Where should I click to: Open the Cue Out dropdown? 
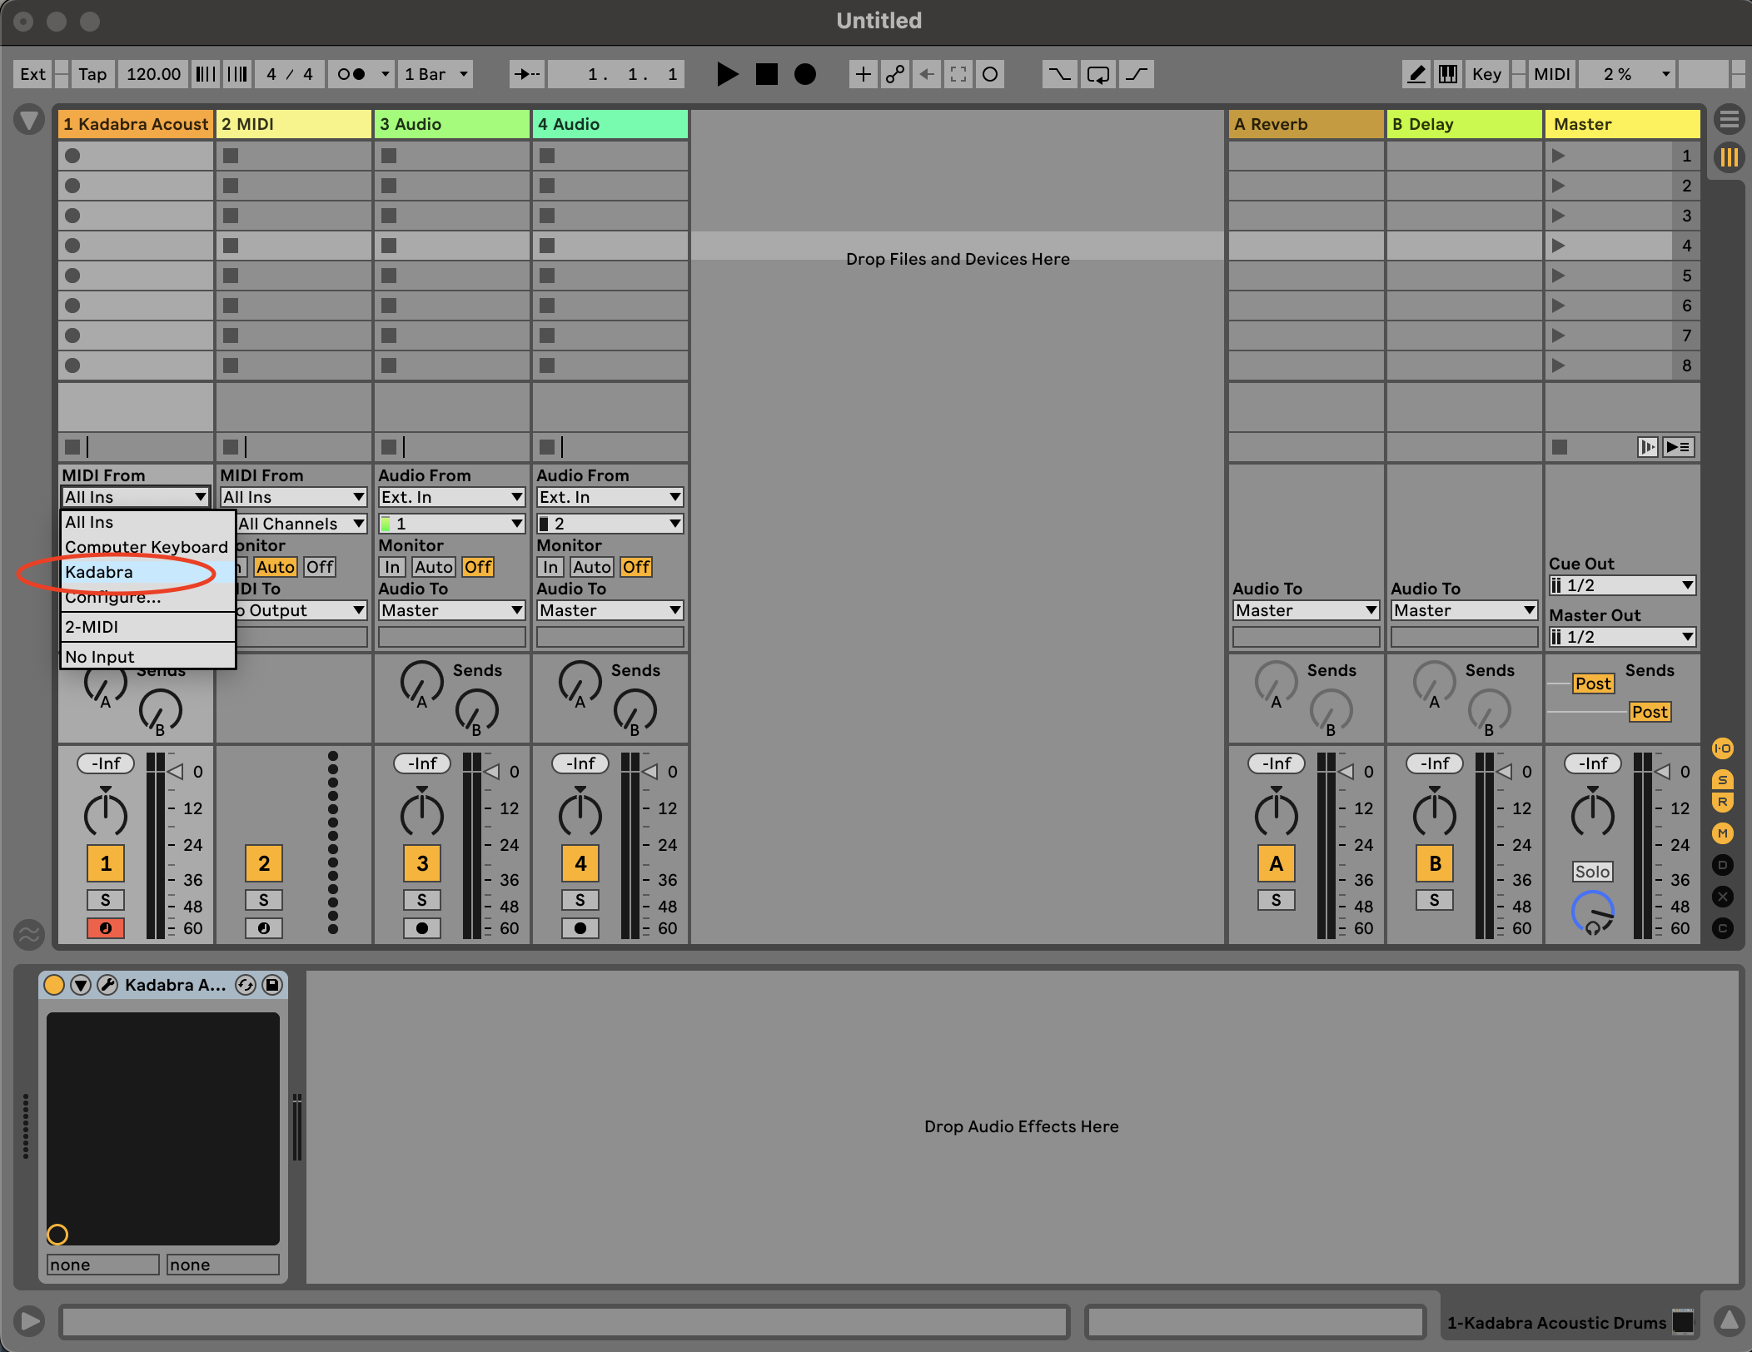click(x=1623, y=585)
